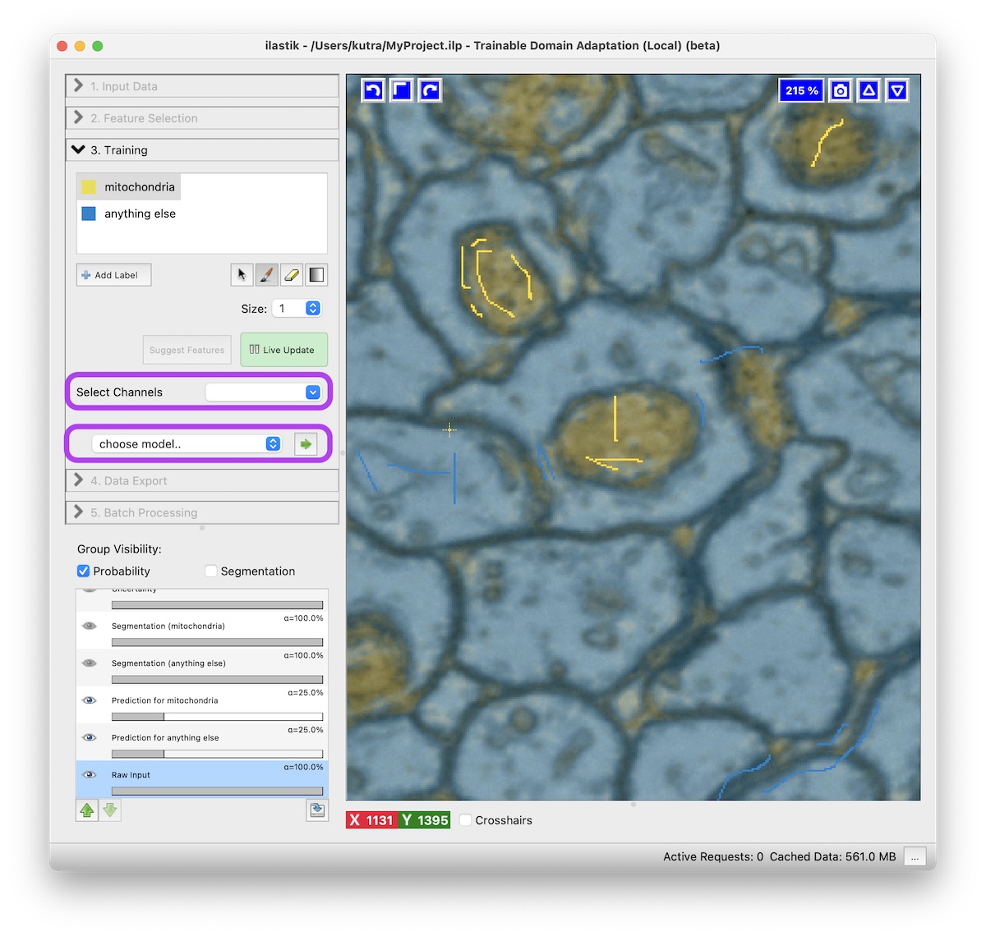Open the brush Size dropdown
The image size is (986, 936).
(x=297, y=309)
